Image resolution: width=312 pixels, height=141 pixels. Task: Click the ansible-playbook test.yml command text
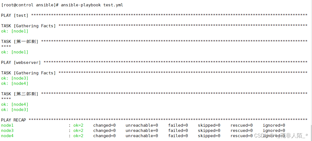(x=92, y=5)
